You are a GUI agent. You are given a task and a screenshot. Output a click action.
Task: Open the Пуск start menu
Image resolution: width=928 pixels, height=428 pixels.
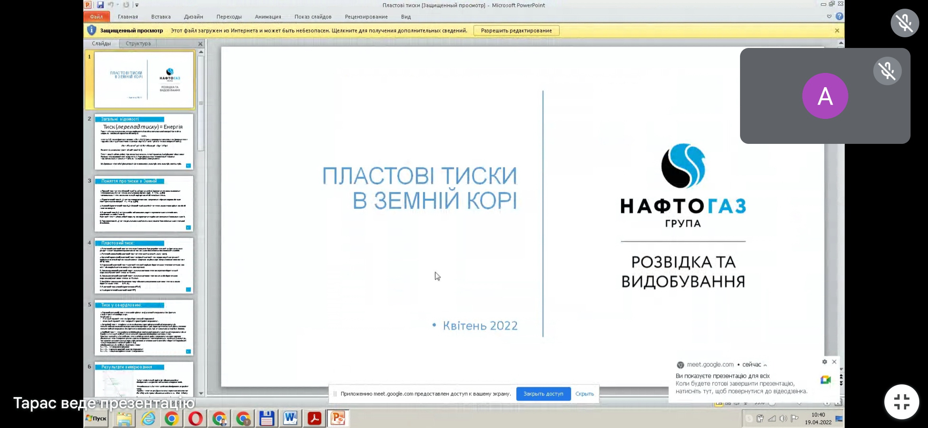[x=96, y=418]
